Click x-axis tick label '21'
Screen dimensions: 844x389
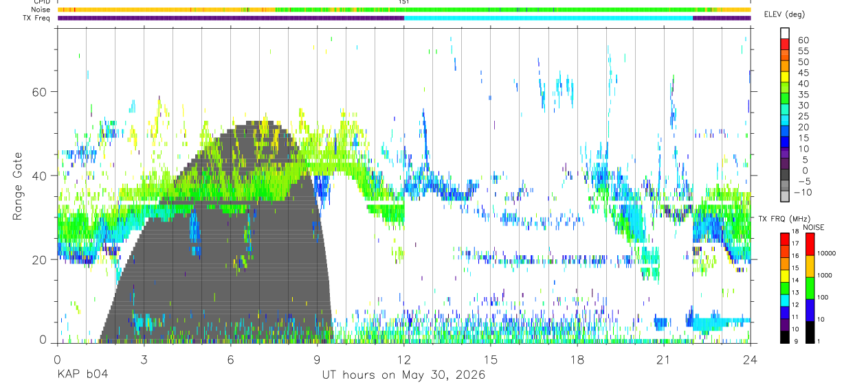pos(663,360)
